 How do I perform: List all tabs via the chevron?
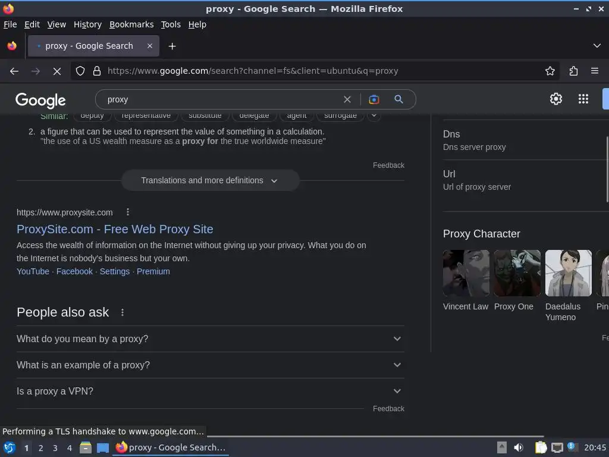click(x=597, y=46)
